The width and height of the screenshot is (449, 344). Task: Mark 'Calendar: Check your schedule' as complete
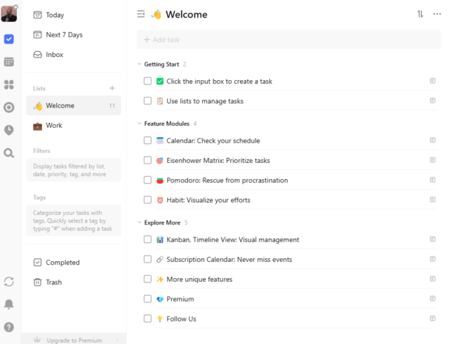pyautogui.click(x=147, y=140)
